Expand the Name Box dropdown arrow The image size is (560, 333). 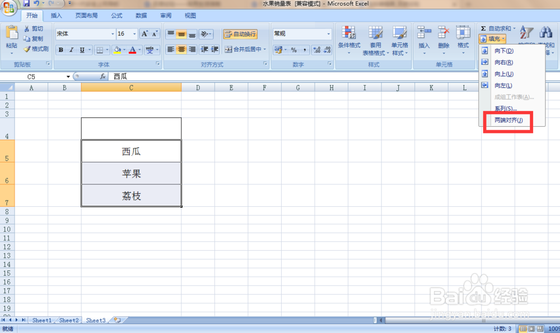point(68,77)
